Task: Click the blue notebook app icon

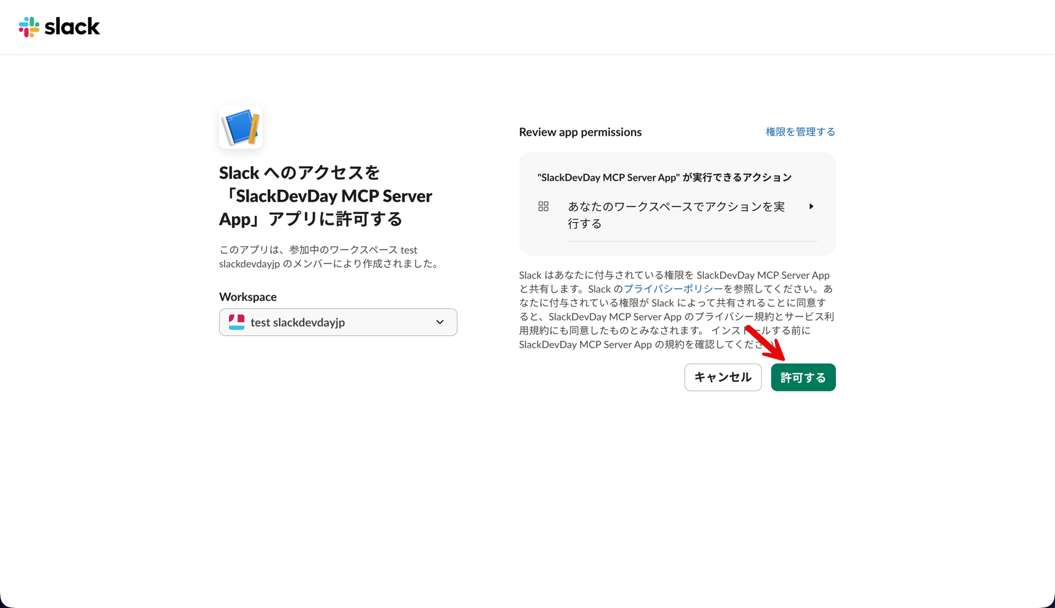Action: tap(241, 127)
